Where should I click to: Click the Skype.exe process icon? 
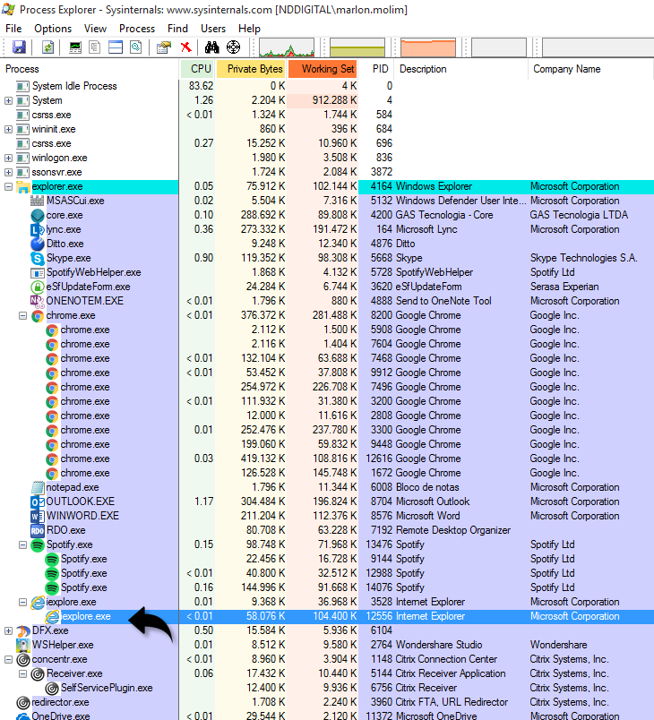(x=38, y=258)
